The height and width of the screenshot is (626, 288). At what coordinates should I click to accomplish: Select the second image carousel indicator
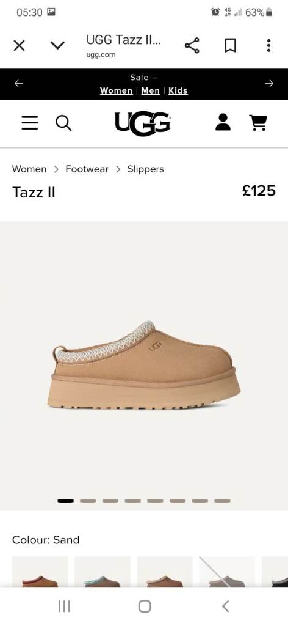coord(88,501)
